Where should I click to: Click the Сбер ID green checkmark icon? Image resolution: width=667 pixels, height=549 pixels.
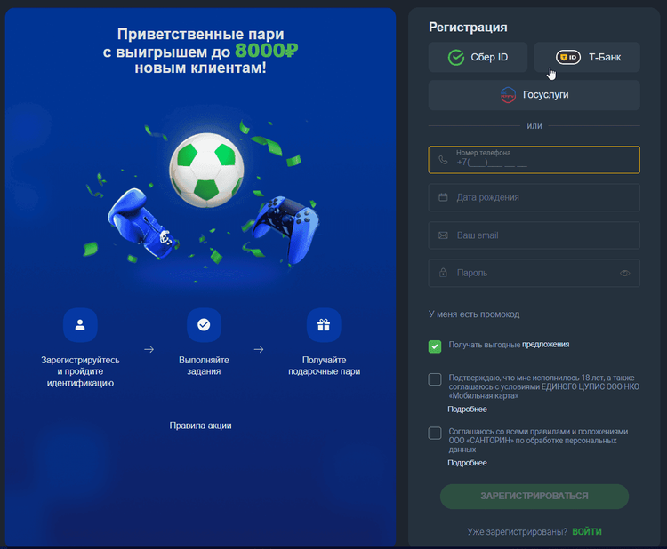pyautogui.click(x=456, y=58)
